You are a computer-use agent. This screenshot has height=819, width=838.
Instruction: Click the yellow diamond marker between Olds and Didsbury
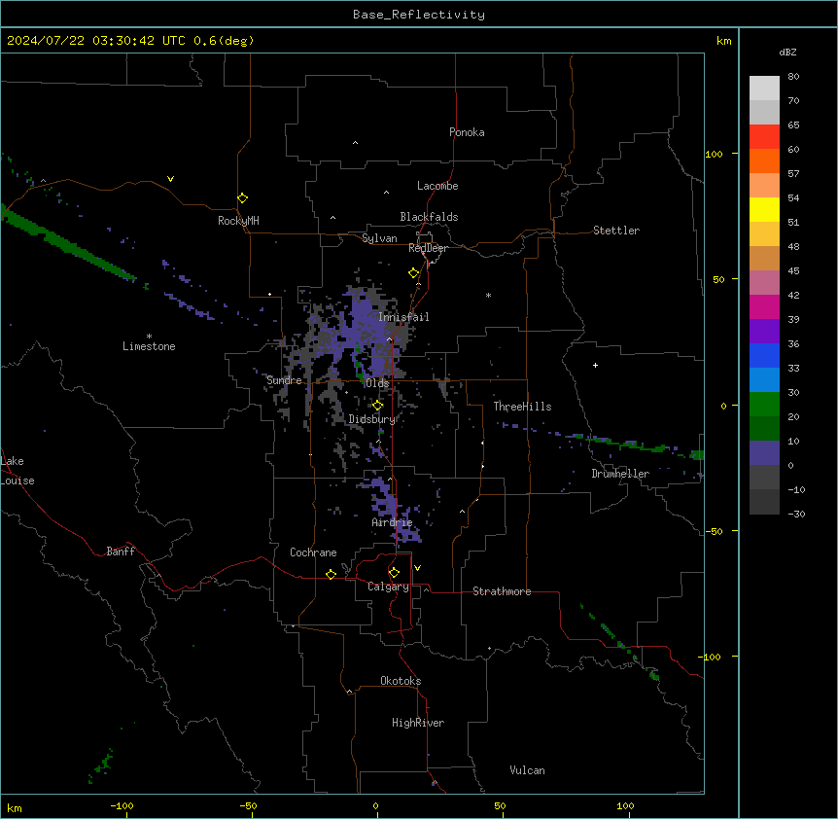click(378, 406)
